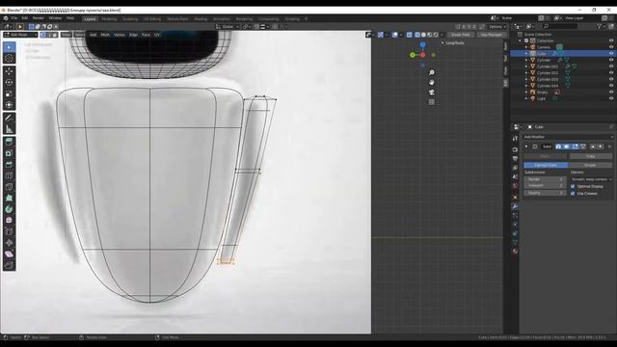Select the Extrude Region tool

9,142
